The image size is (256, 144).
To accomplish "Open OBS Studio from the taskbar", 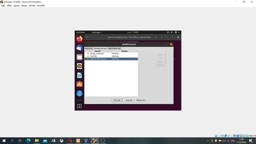I will click(103, 140).
